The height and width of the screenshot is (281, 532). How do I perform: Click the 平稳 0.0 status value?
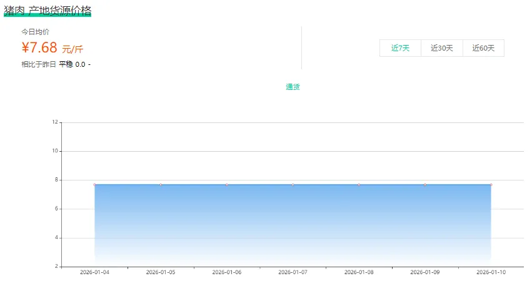tap(73, 64)
